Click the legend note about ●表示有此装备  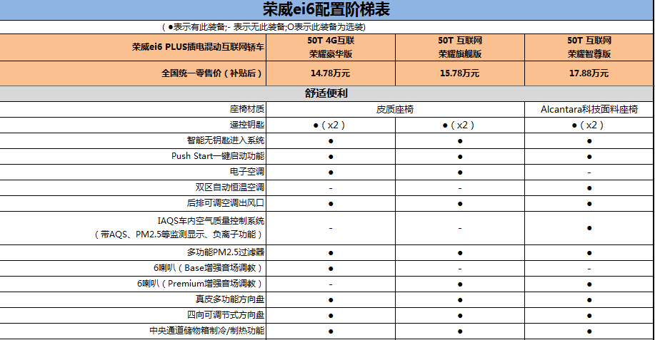[264, 27]
